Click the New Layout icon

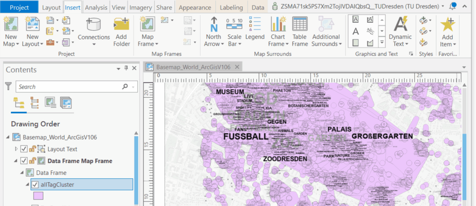coord(32,24)
